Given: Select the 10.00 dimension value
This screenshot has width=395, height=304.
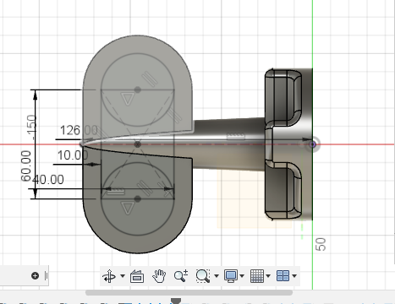Looking at the screenshot, I should pos(73,155).
